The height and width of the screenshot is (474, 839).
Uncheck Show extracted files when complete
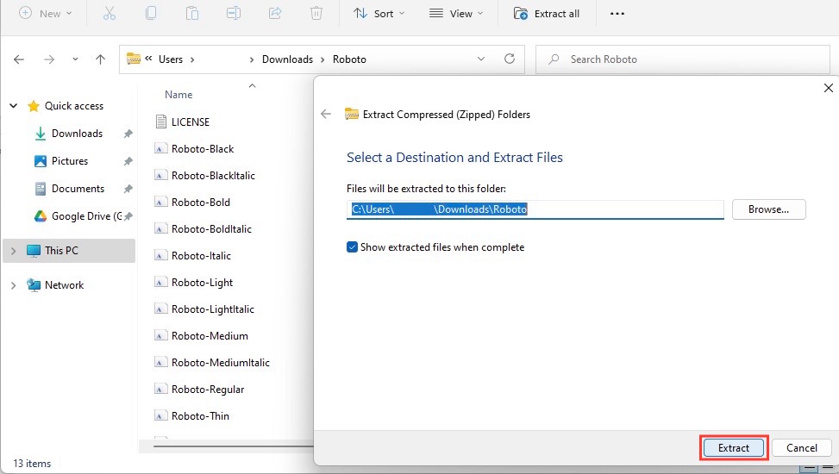[352, 247]
